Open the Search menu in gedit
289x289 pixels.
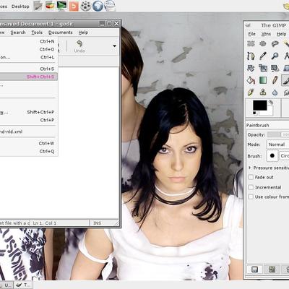point(18,33)
